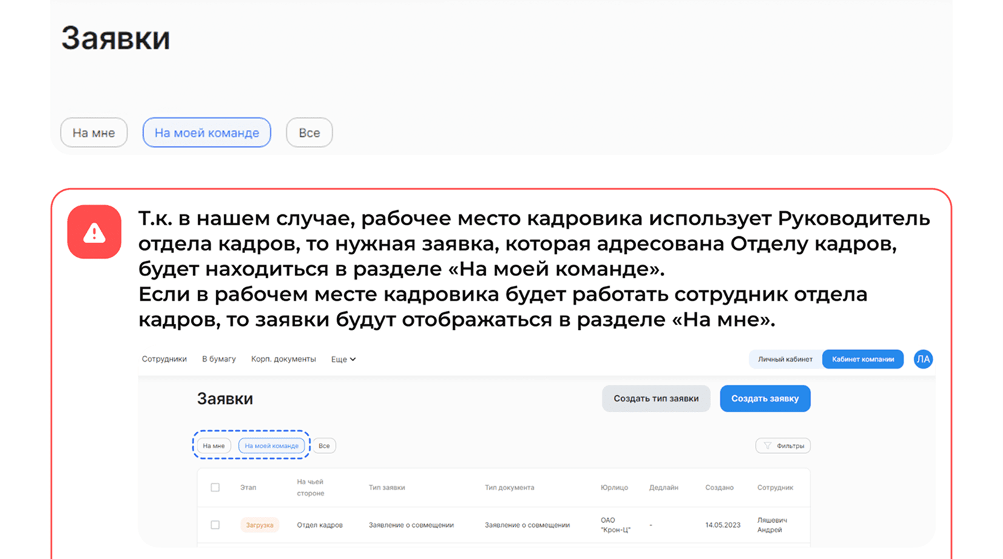Select the large На моей команде chip
Viewport: 1003px width, 559px height.
pos(206,133)
